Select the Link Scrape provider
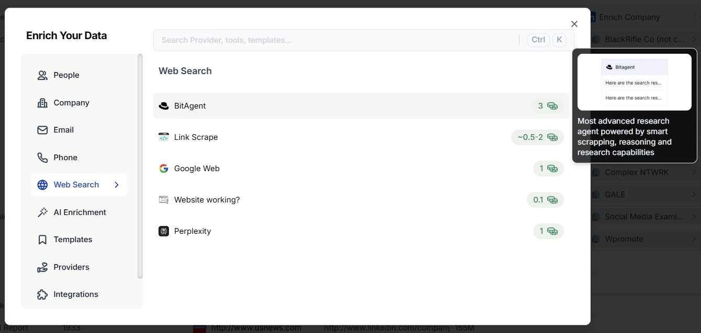Image resolution: width=701 pixels, height=333 pixels. coord(361,137)
